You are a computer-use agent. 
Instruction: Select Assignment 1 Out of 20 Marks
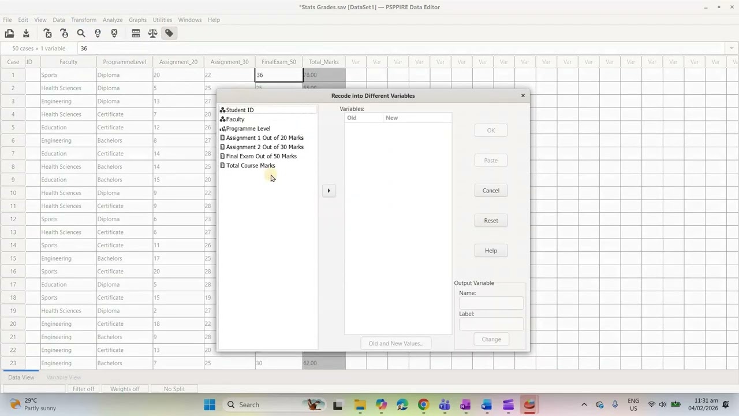click(x=268, y=138)
